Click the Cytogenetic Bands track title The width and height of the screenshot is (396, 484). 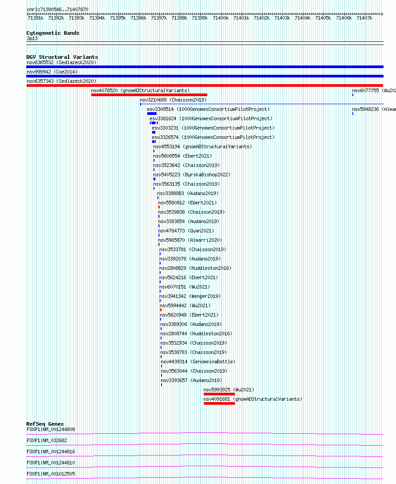(53, 33)
